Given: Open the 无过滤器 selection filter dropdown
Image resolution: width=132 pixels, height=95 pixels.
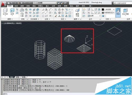Looking at the screenshot, I should (125, 12).
